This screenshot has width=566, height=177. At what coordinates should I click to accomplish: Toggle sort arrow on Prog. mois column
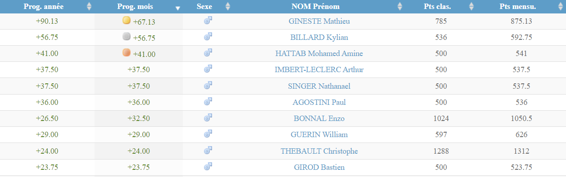(x=177, y=8)
